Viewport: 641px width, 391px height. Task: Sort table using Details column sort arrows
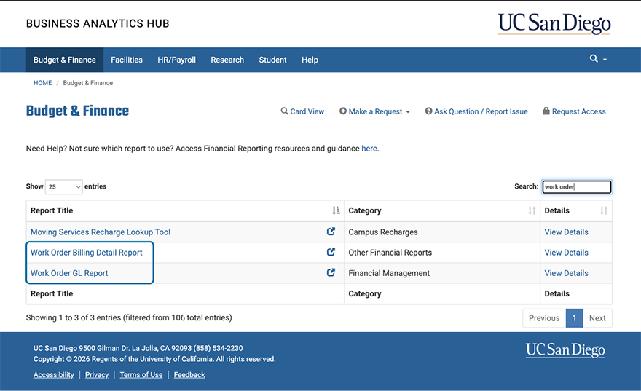pyautogui.click(x=603, y=210)
